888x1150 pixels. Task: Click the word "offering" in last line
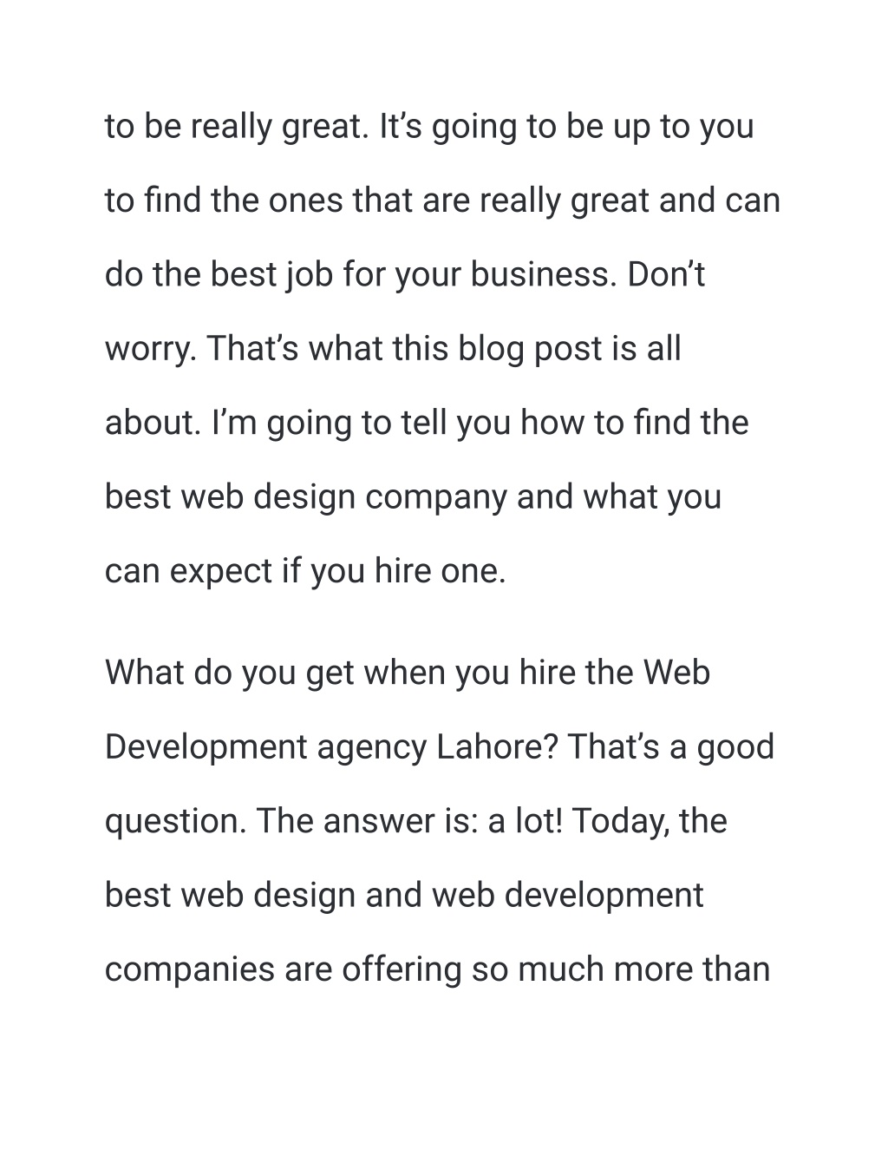(x=402, y=969)
